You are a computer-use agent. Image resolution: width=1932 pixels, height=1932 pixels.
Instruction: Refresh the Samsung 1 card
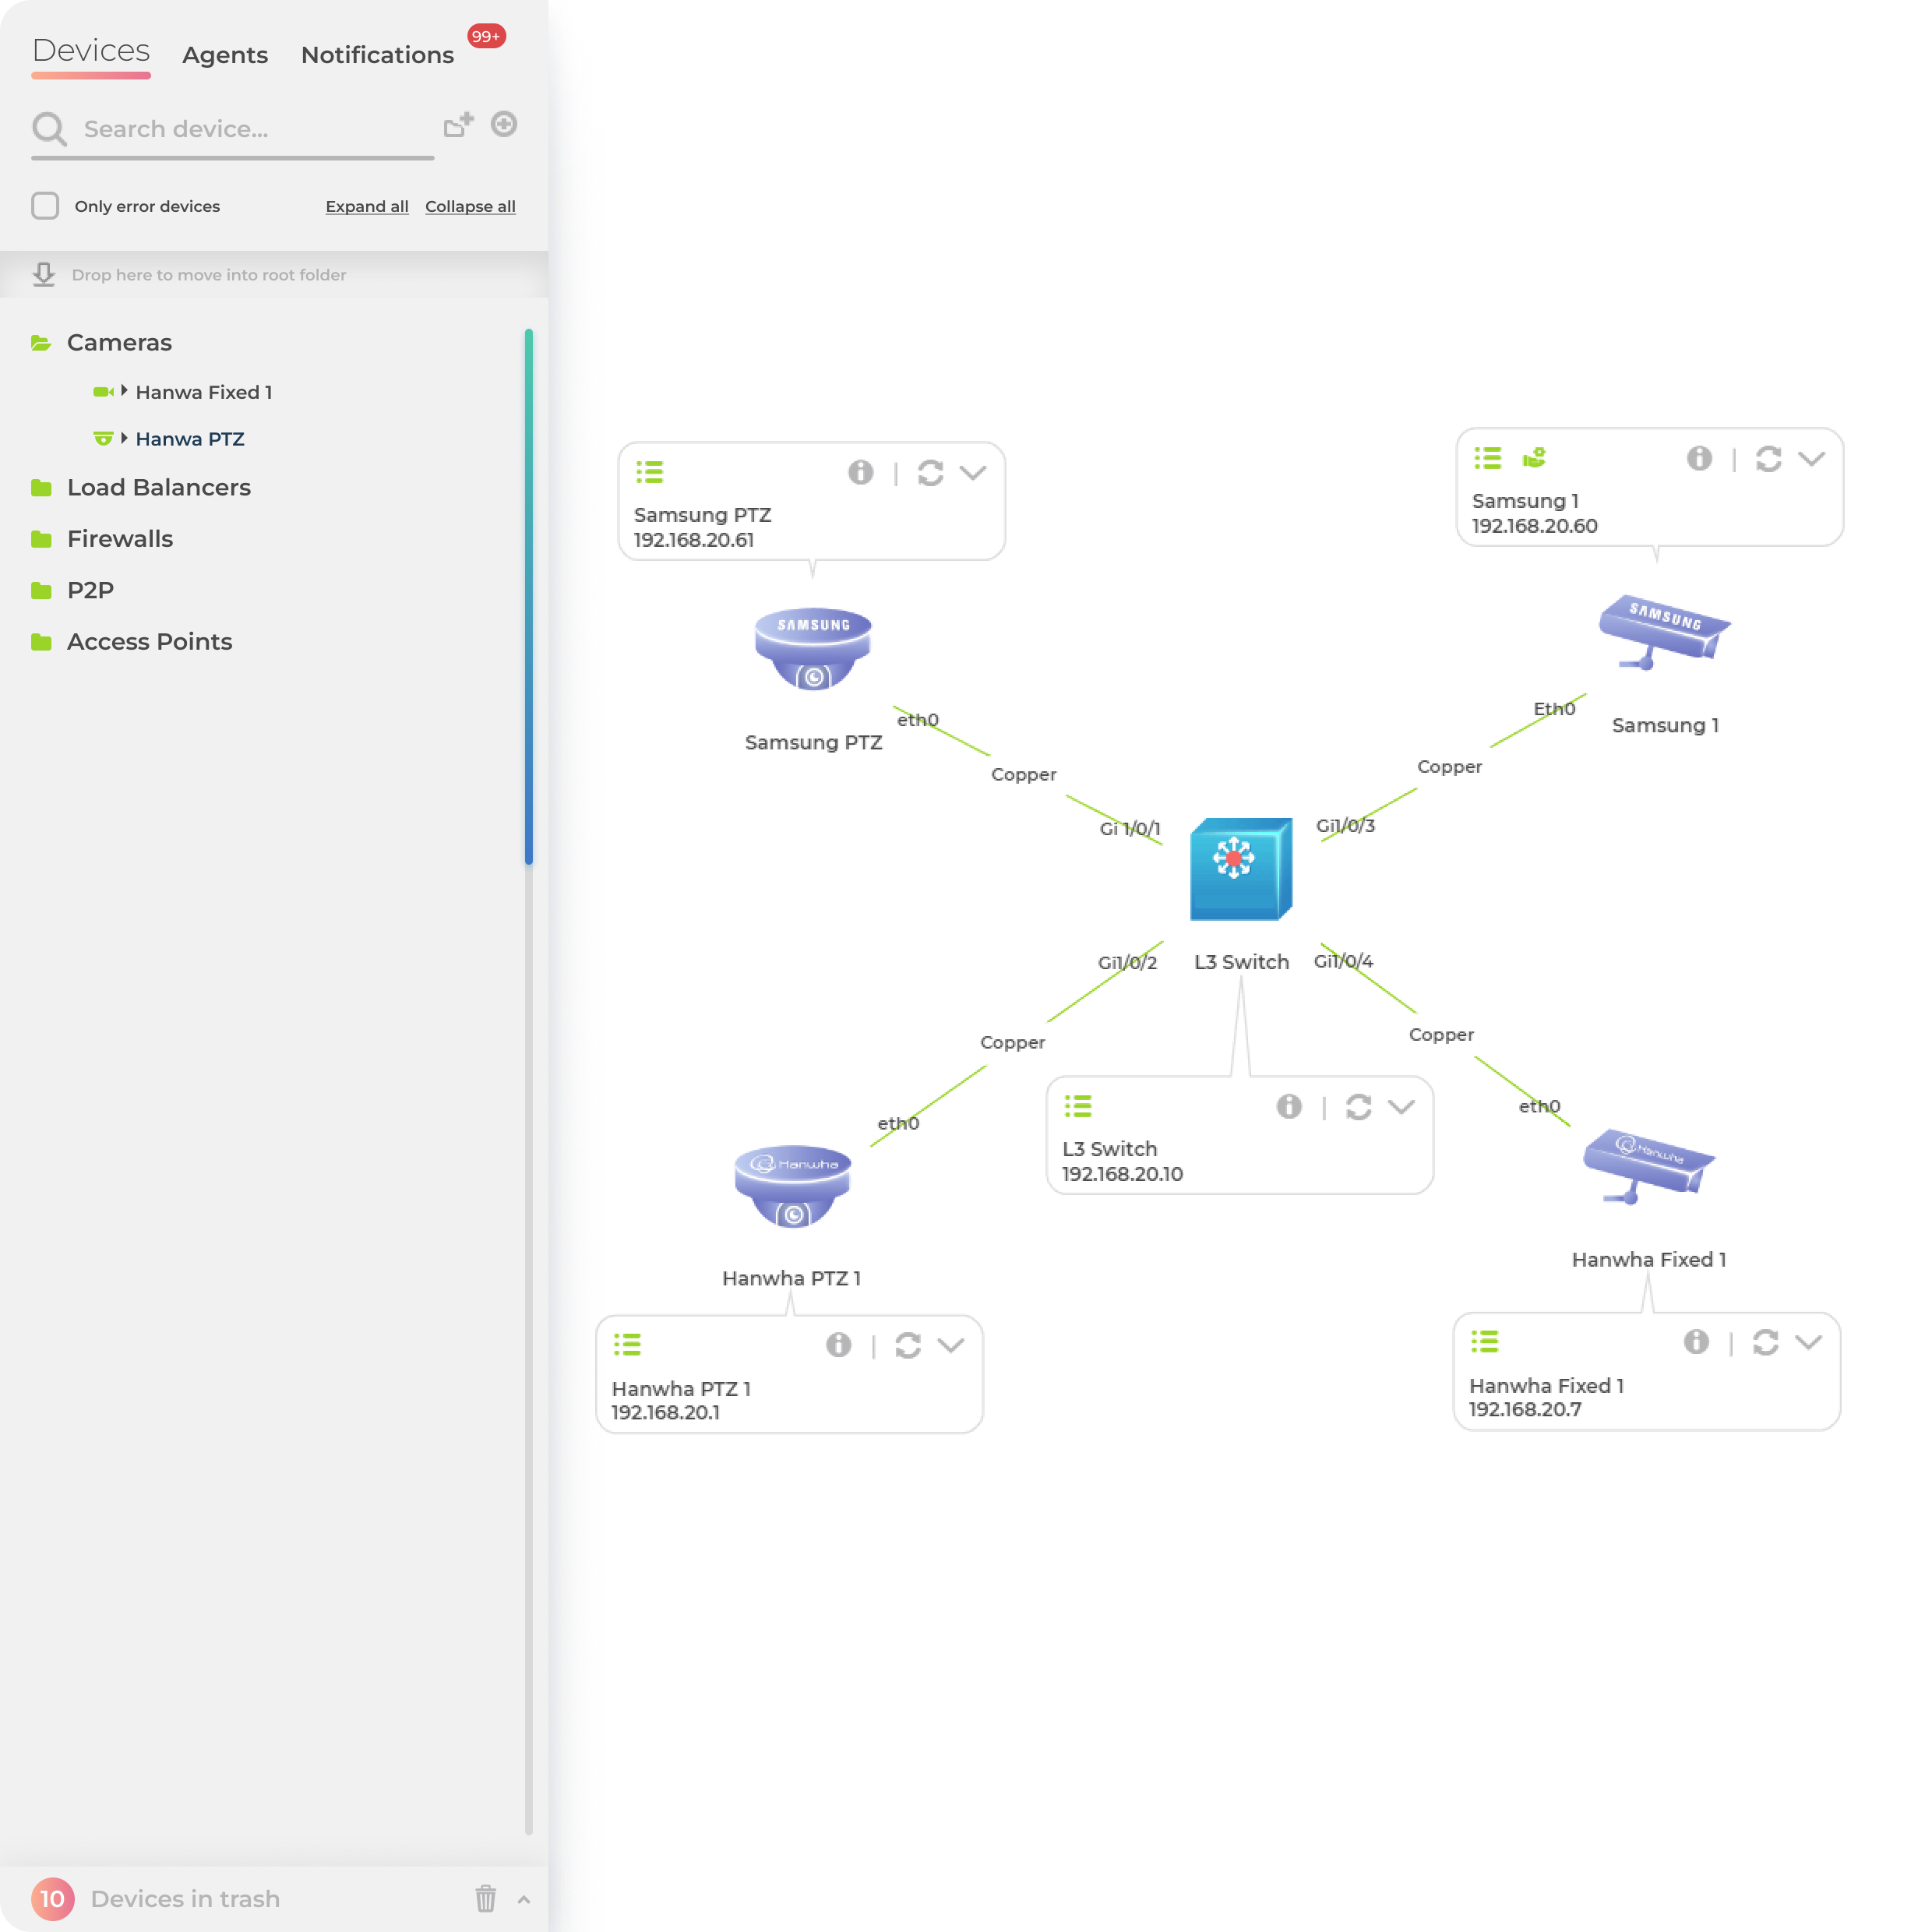click(1769, 459)
